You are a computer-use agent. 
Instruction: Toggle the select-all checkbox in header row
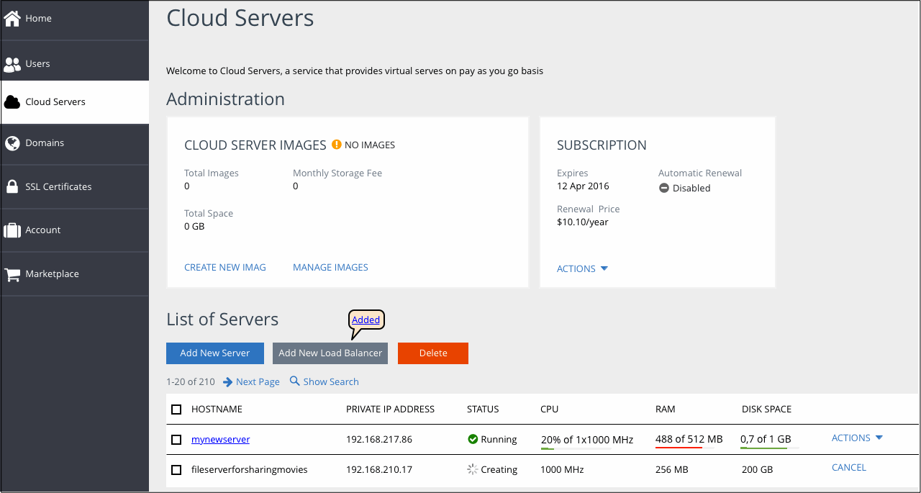(176, 410)
